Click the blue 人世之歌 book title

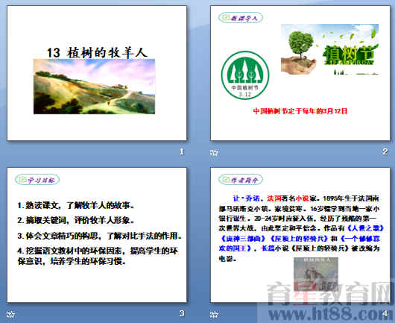point(365,228)
